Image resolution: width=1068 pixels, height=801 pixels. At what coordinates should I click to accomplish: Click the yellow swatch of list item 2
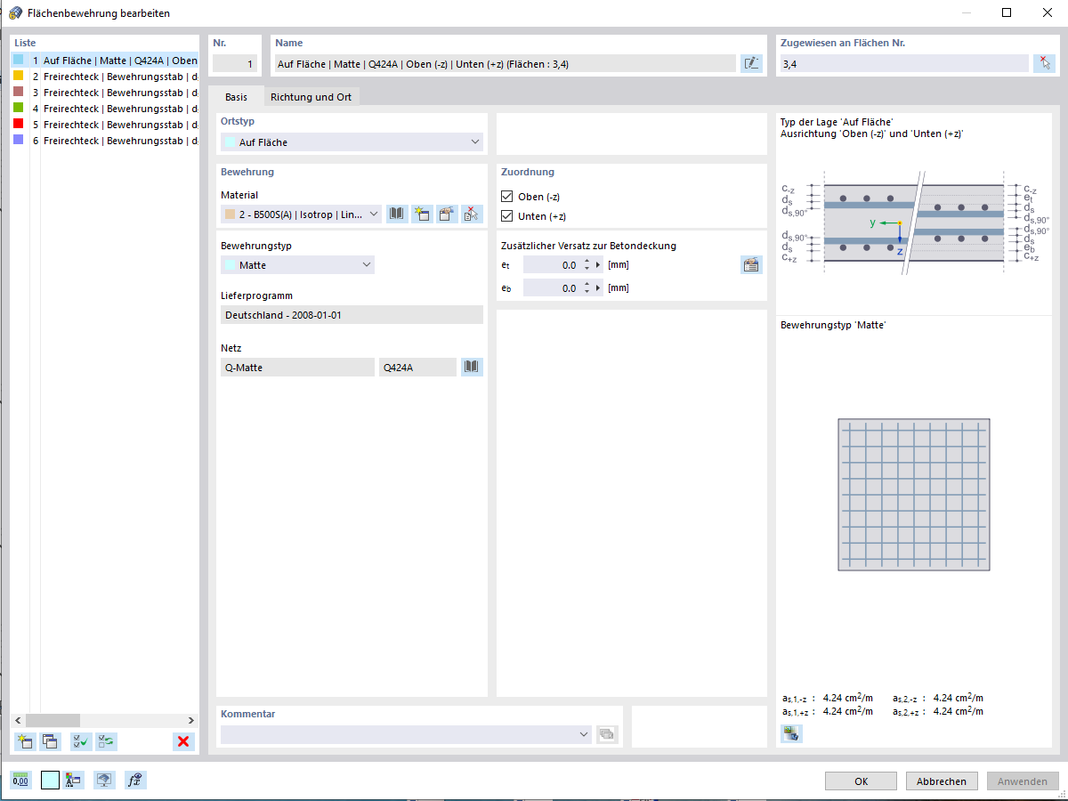19,77
